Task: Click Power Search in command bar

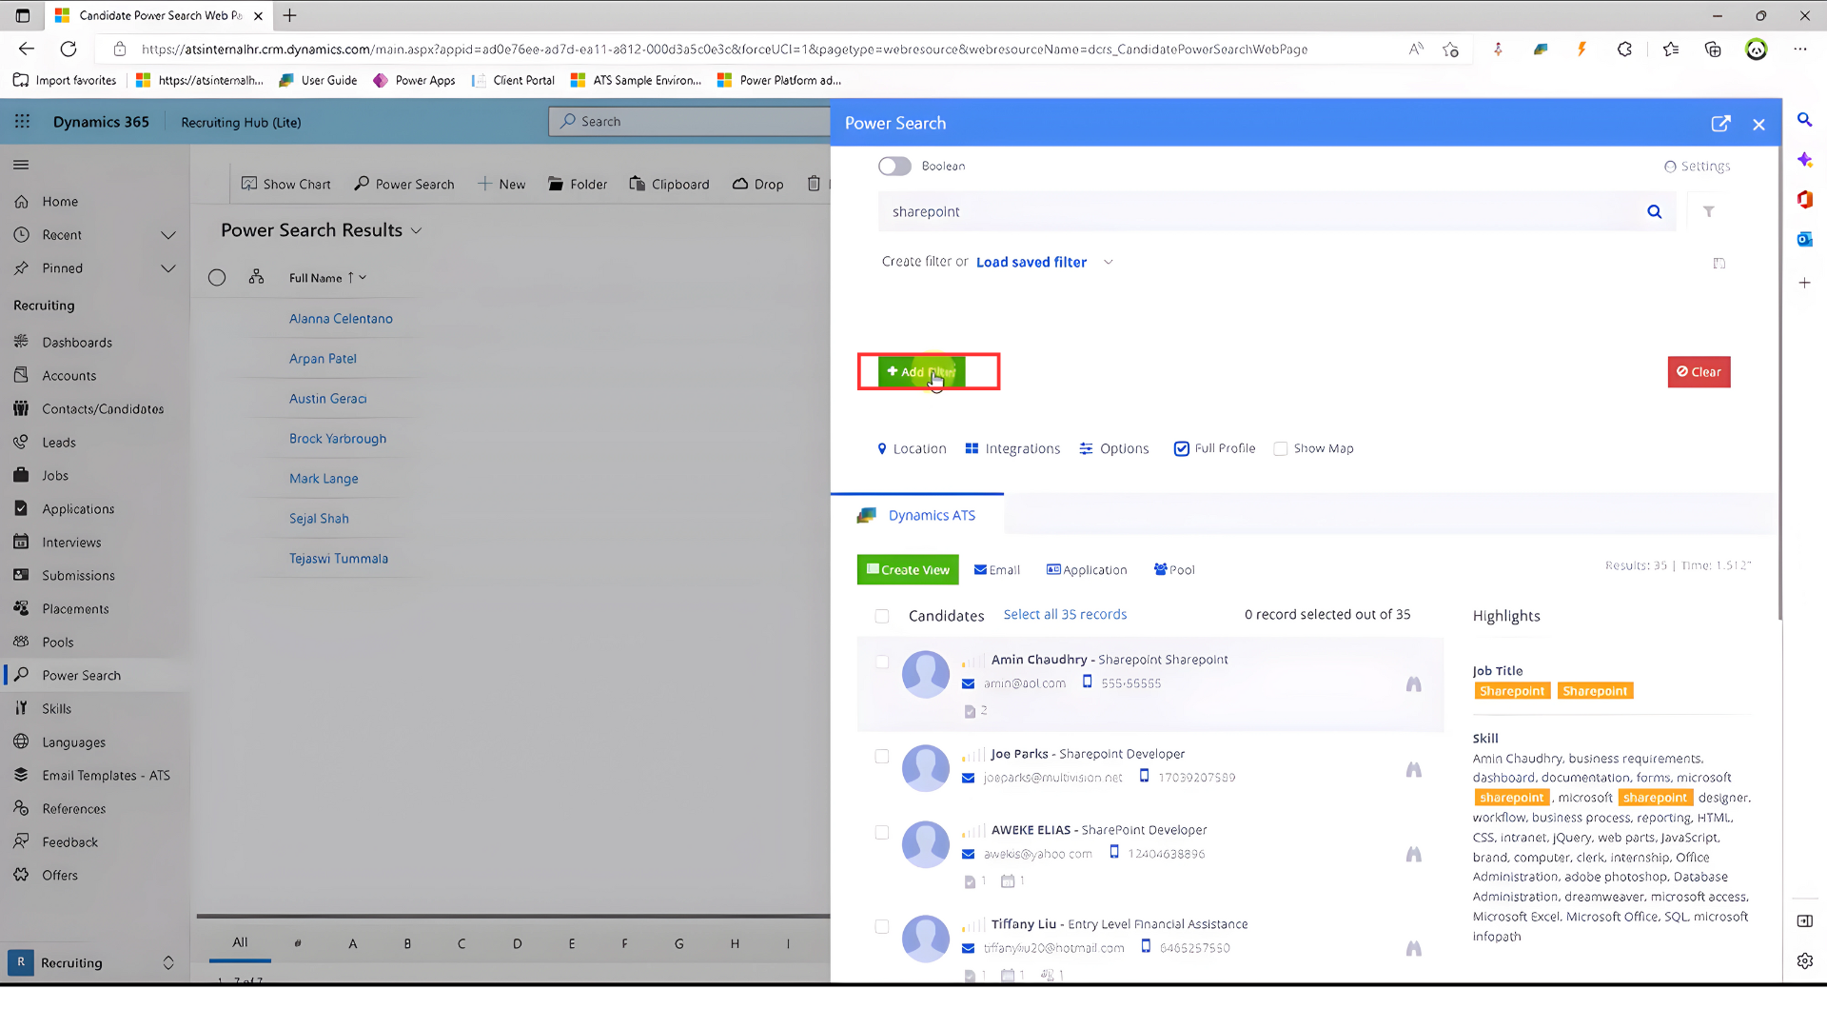Action: point(404,184)
